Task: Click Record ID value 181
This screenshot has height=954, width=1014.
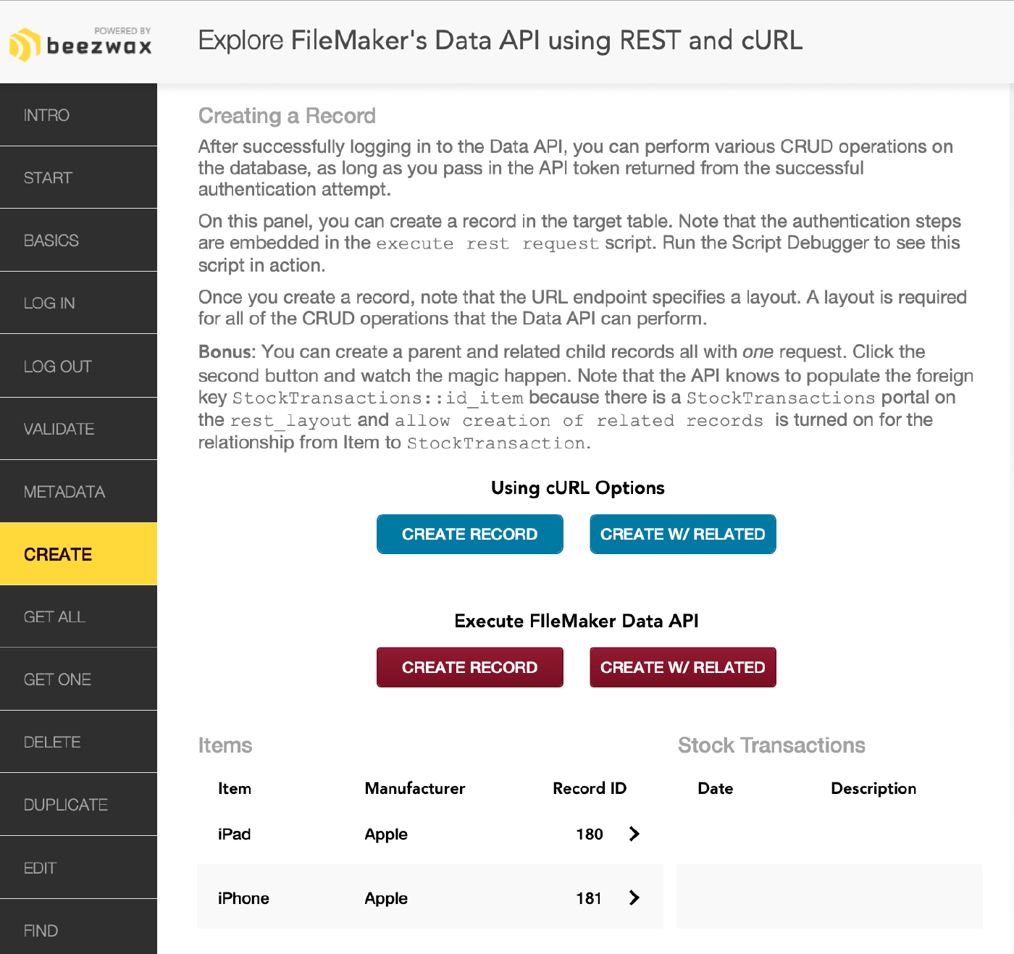Action: [x=590, y=899]
